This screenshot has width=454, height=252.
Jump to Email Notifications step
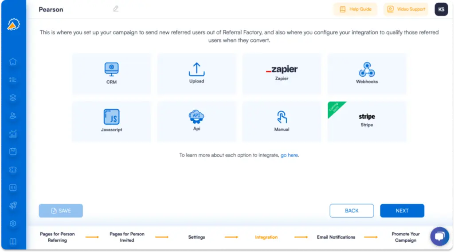point(336,237)
